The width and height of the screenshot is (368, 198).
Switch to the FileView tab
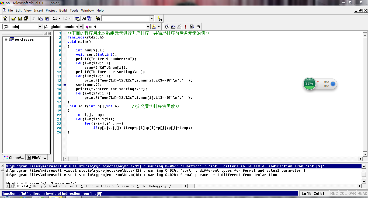tap(37, 158)
